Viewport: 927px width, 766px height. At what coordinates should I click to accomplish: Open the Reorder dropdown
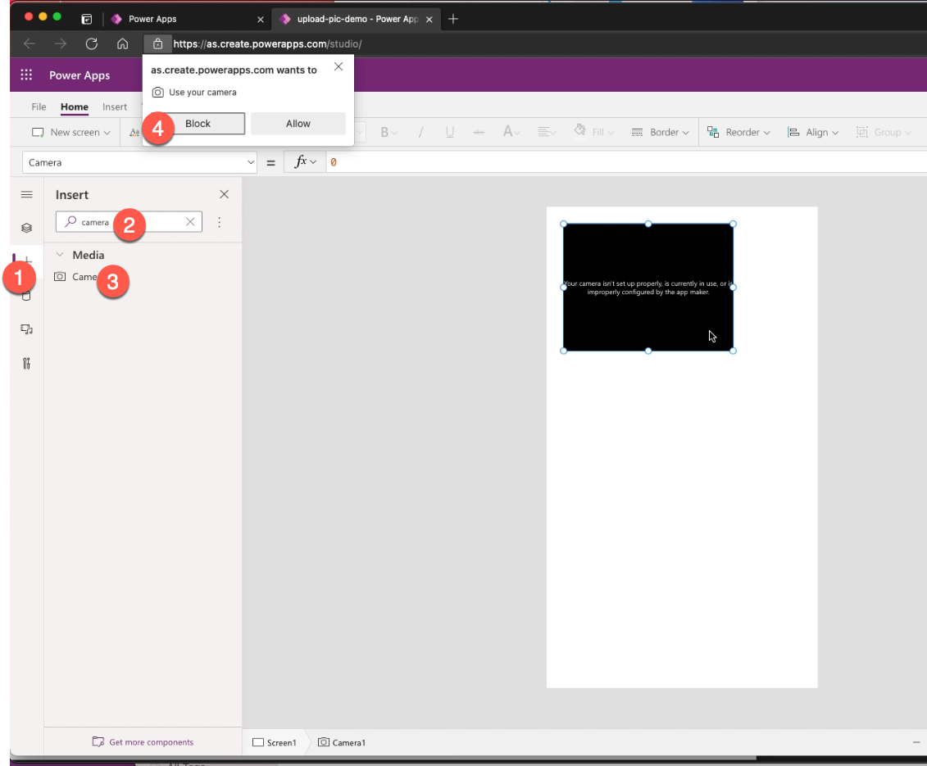point(739,133)
